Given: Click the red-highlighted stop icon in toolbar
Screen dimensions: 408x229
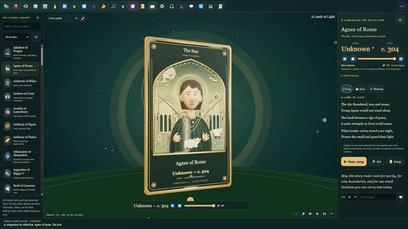Looking at the screenshot, I should point(133,6).
